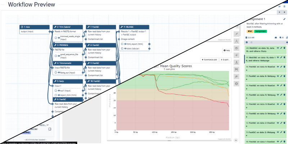
Task: Click the 1: moo workflow node header
Action: pos(35,27)
